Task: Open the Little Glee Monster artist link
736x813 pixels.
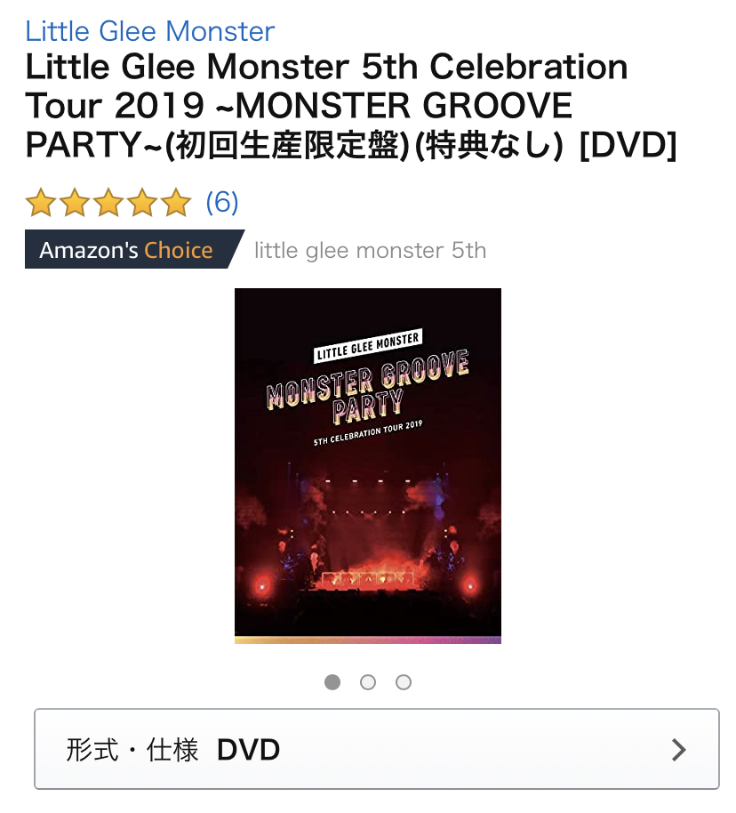Action: point(150,31)
